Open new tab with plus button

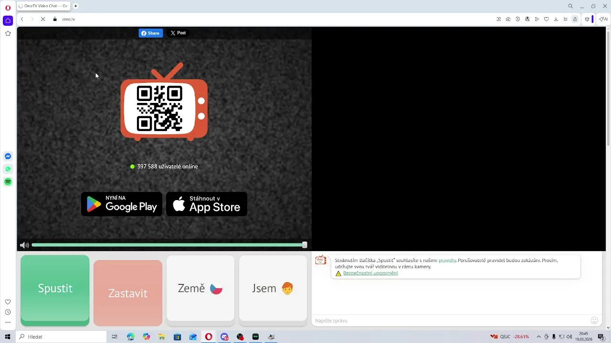tap(75, 6)
